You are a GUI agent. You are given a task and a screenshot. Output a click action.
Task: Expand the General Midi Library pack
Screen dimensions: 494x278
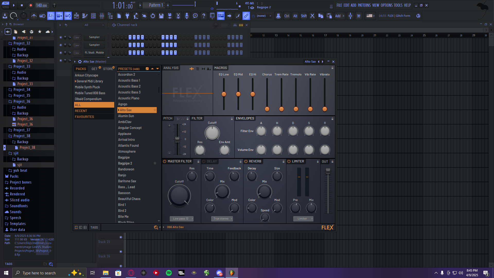tap(76, 81)
